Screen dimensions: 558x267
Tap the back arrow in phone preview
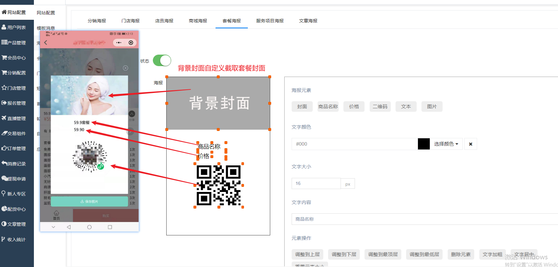pos(46,42)
